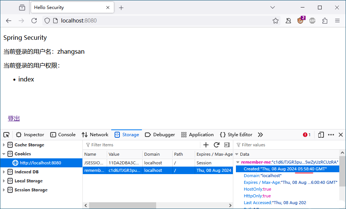Collapse the Cookies tree node
This screenshot has width=346, height=209.
point(4,154)
